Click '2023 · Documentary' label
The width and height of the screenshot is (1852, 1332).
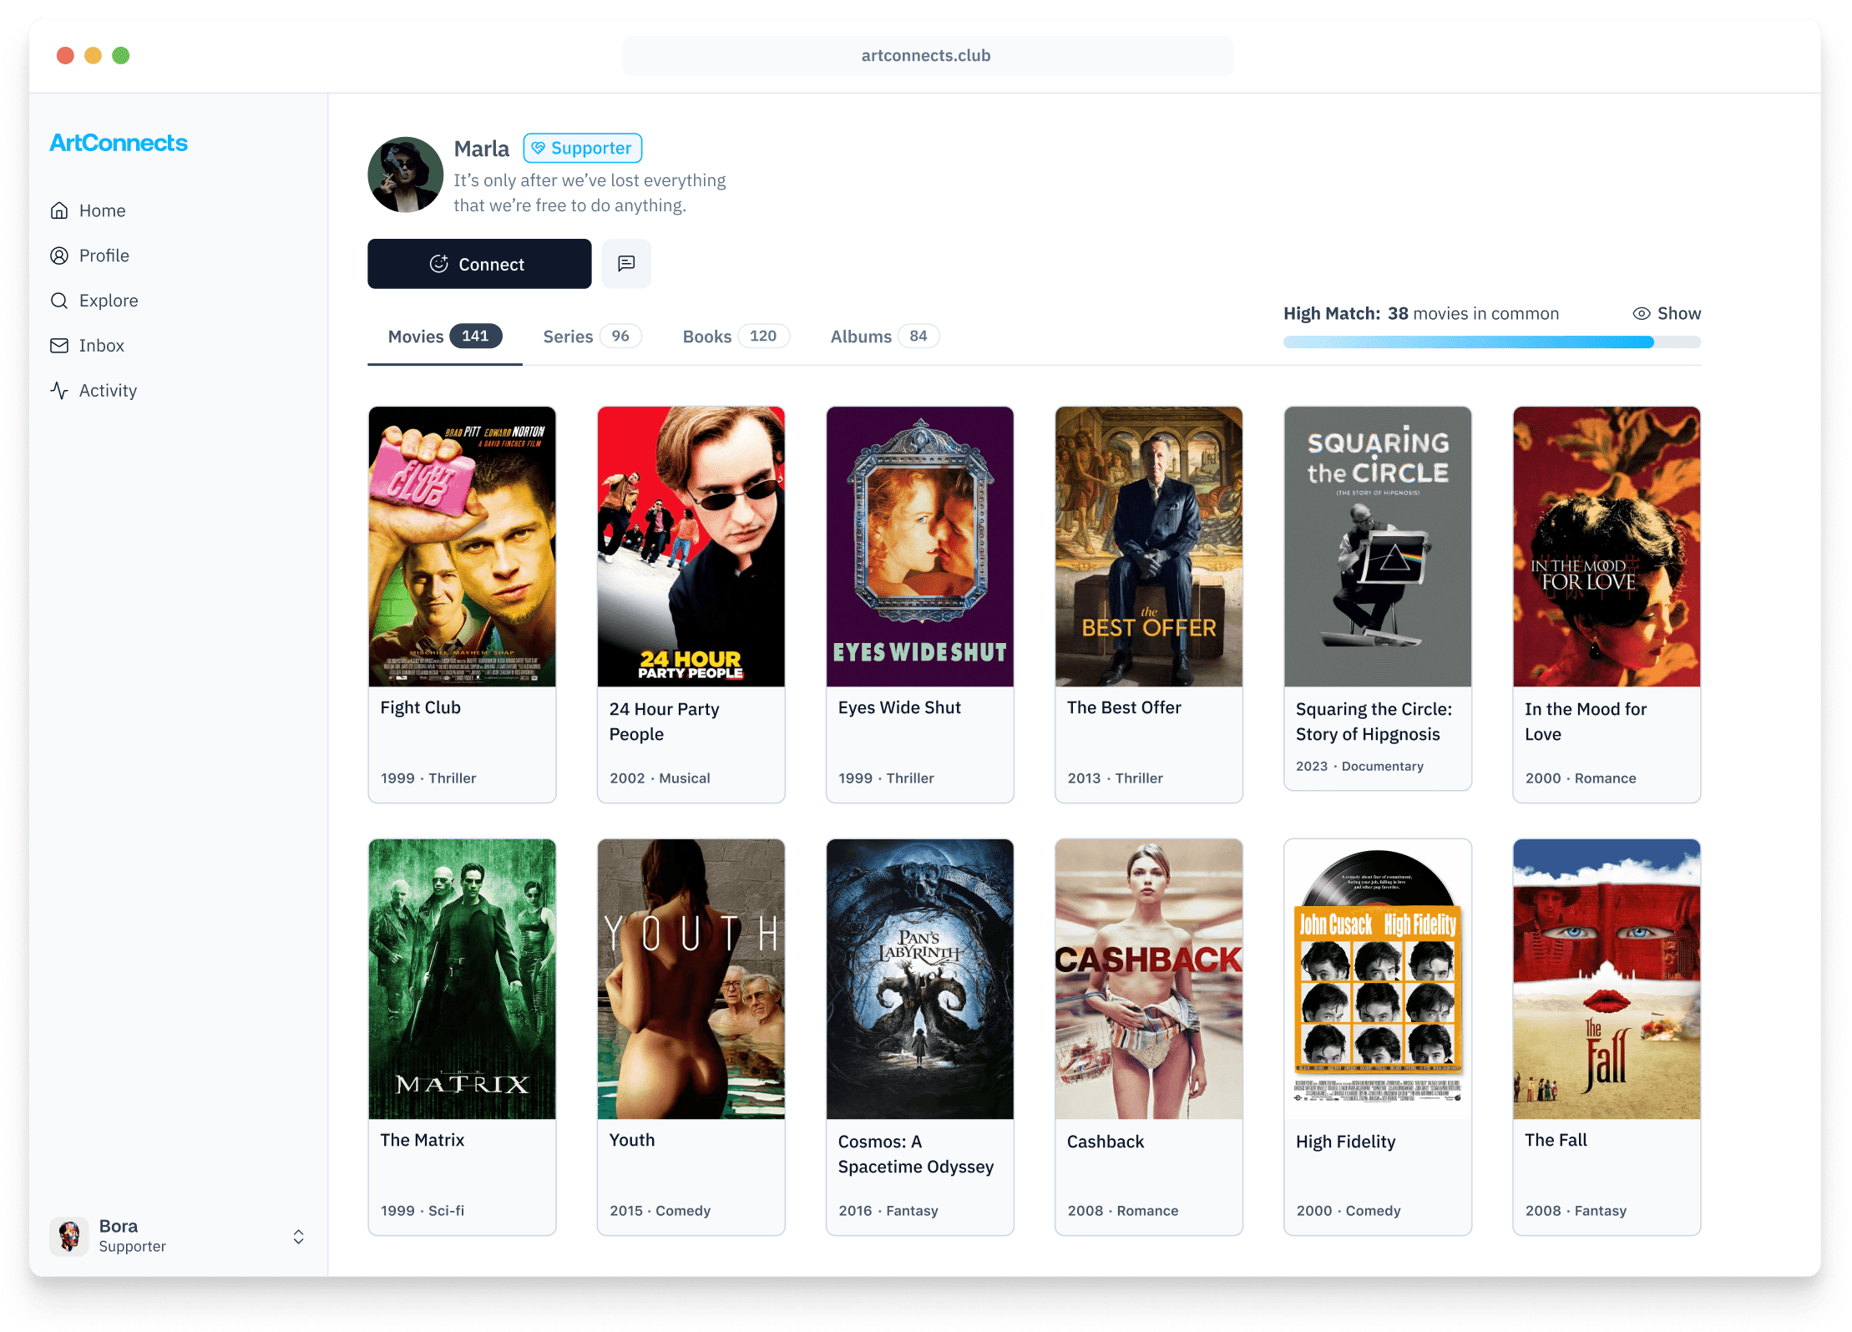pyautogui.click(x=1359, y=766)
